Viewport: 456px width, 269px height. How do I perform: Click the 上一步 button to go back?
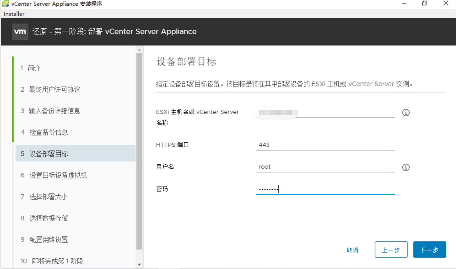391,250
